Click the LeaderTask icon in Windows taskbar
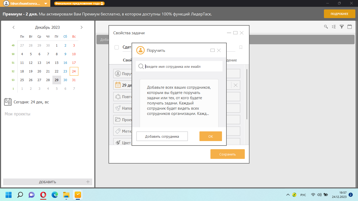Viewport: 358px width, 201px height. (78, 195)
